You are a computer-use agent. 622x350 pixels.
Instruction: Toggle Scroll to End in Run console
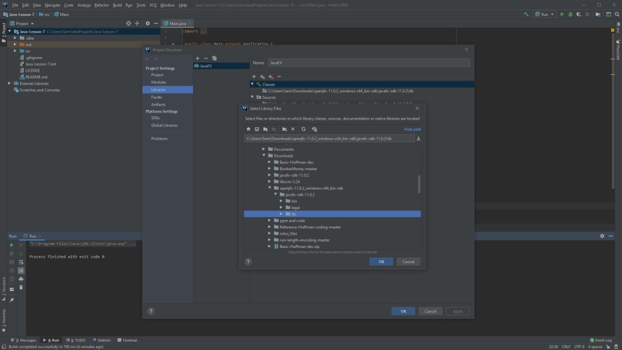tap(21, 270)
